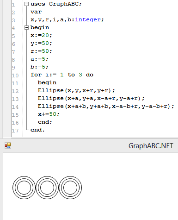Click the 'x+=50;' statement

click(x=49, y=114)
